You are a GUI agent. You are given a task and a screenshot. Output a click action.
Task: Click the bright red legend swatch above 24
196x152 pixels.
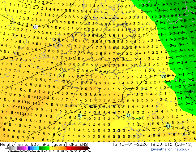click(67, 148)
